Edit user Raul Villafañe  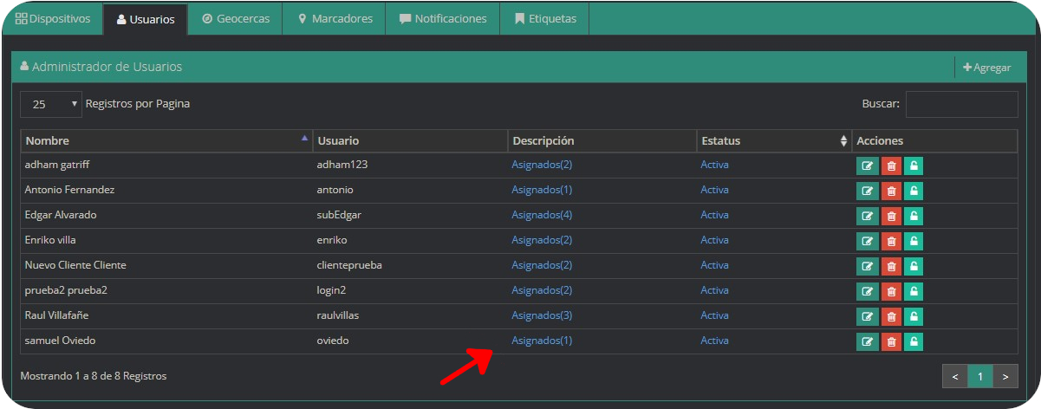coord(867,316)
